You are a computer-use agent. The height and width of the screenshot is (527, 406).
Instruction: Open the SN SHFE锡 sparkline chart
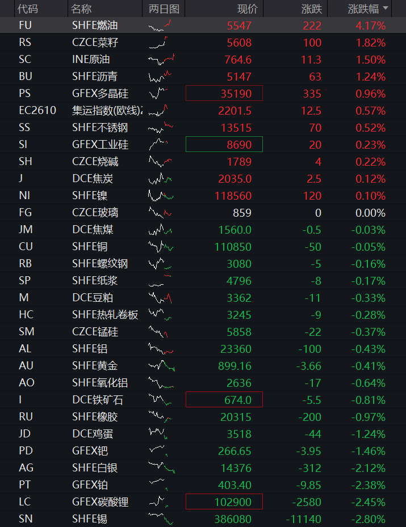click(x=161, y=518)
